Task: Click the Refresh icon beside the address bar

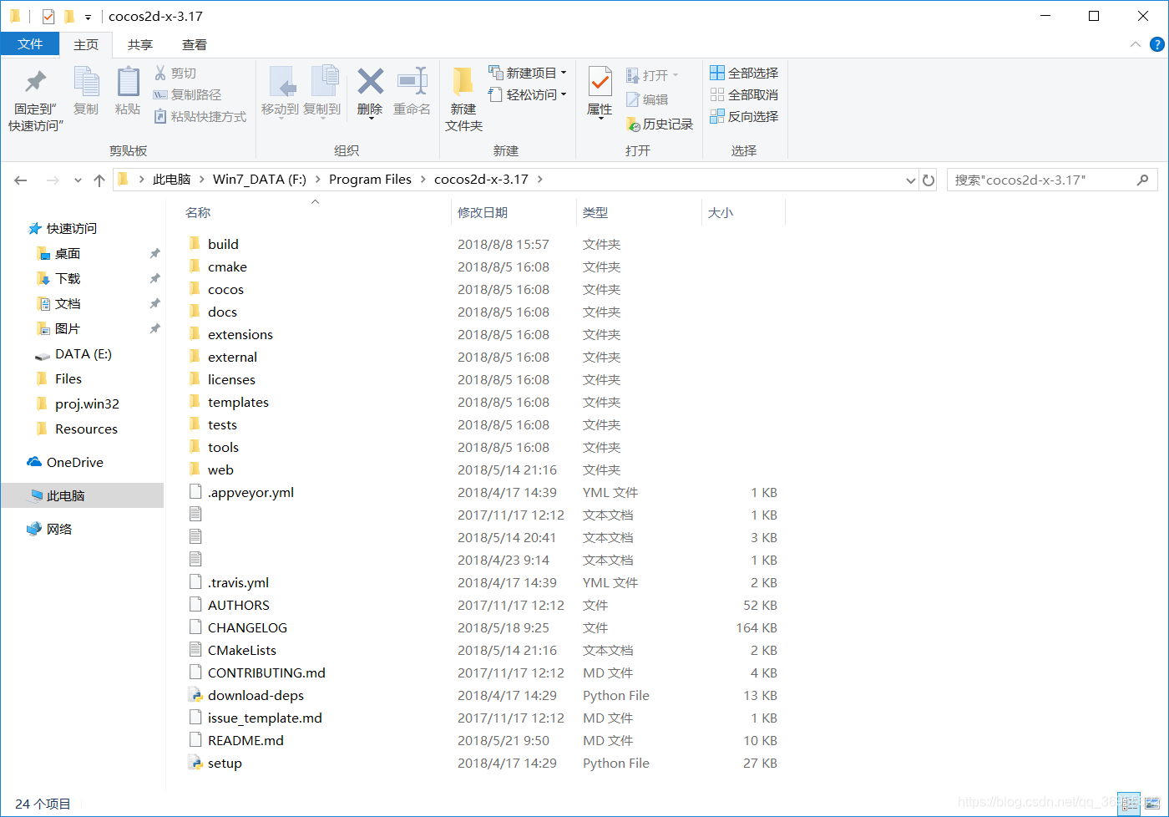Action: (x=929, y=180)
